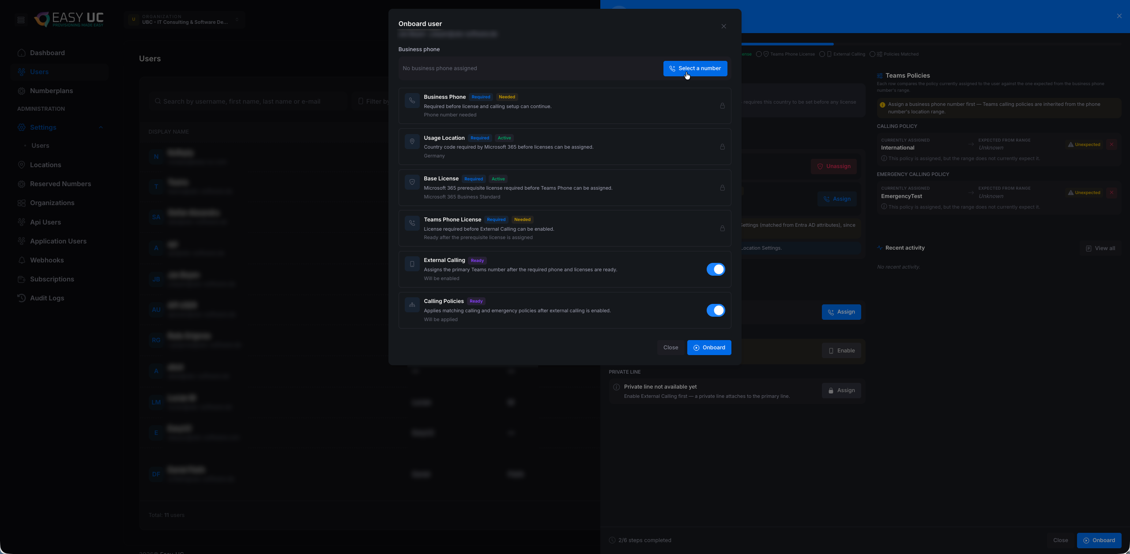Click Close in the Onboard user dialog
The height and width of the screenshot is (554, 1130).
tap(670, 348)
